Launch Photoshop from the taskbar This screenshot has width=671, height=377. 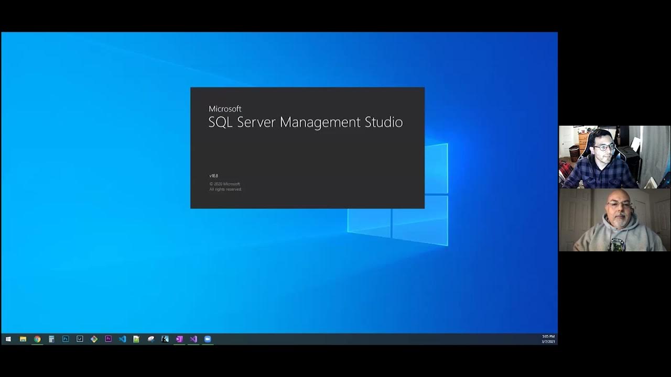click(x=66, y=339)
